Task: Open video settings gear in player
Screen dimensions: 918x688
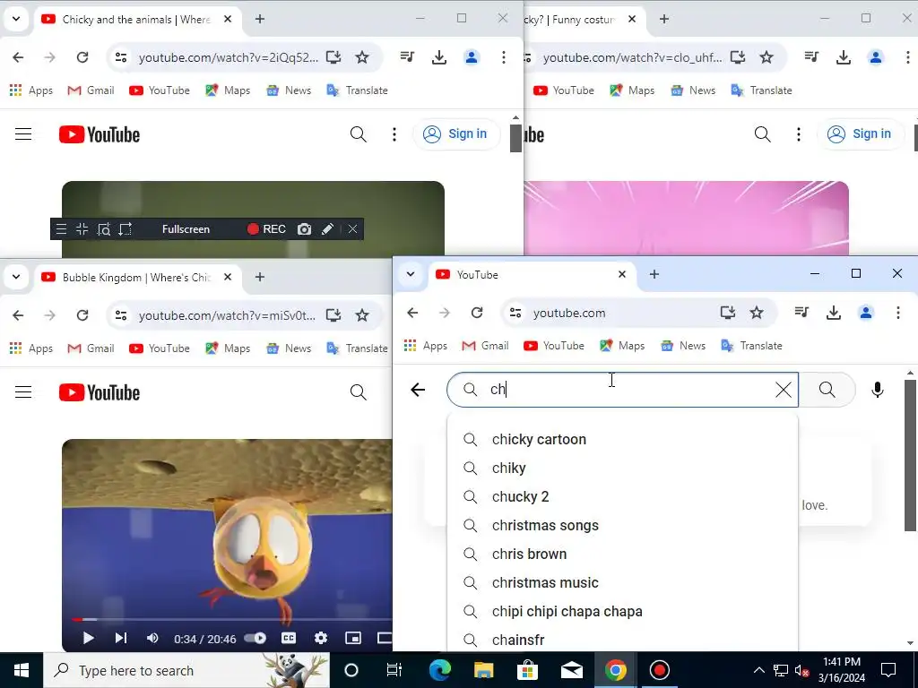Action: [x=321, y=638]
